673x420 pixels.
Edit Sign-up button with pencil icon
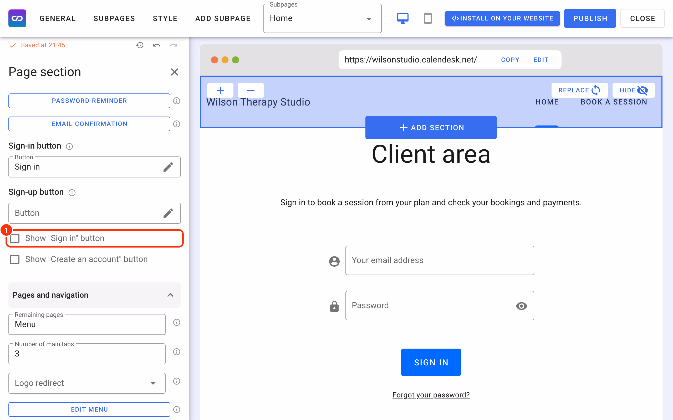(168, 213)
